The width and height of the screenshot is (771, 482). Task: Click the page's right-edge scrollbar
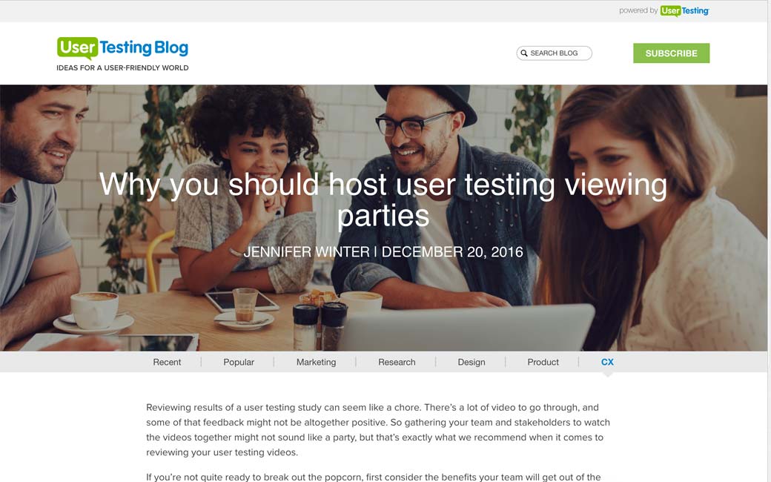coord(769,241)
